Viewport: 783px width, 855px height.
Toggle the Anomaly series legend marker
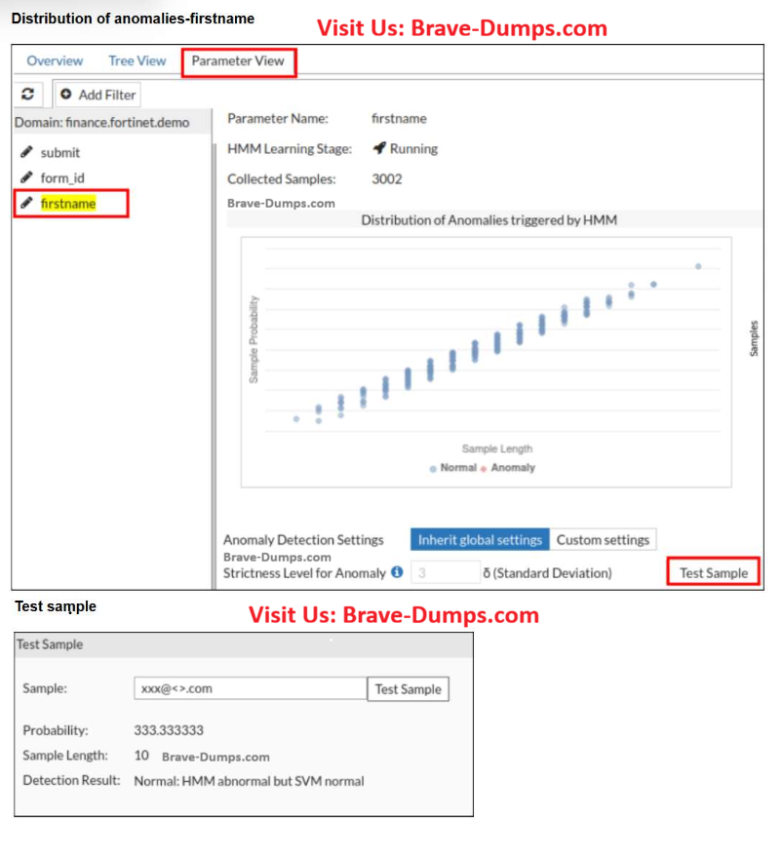485,468
